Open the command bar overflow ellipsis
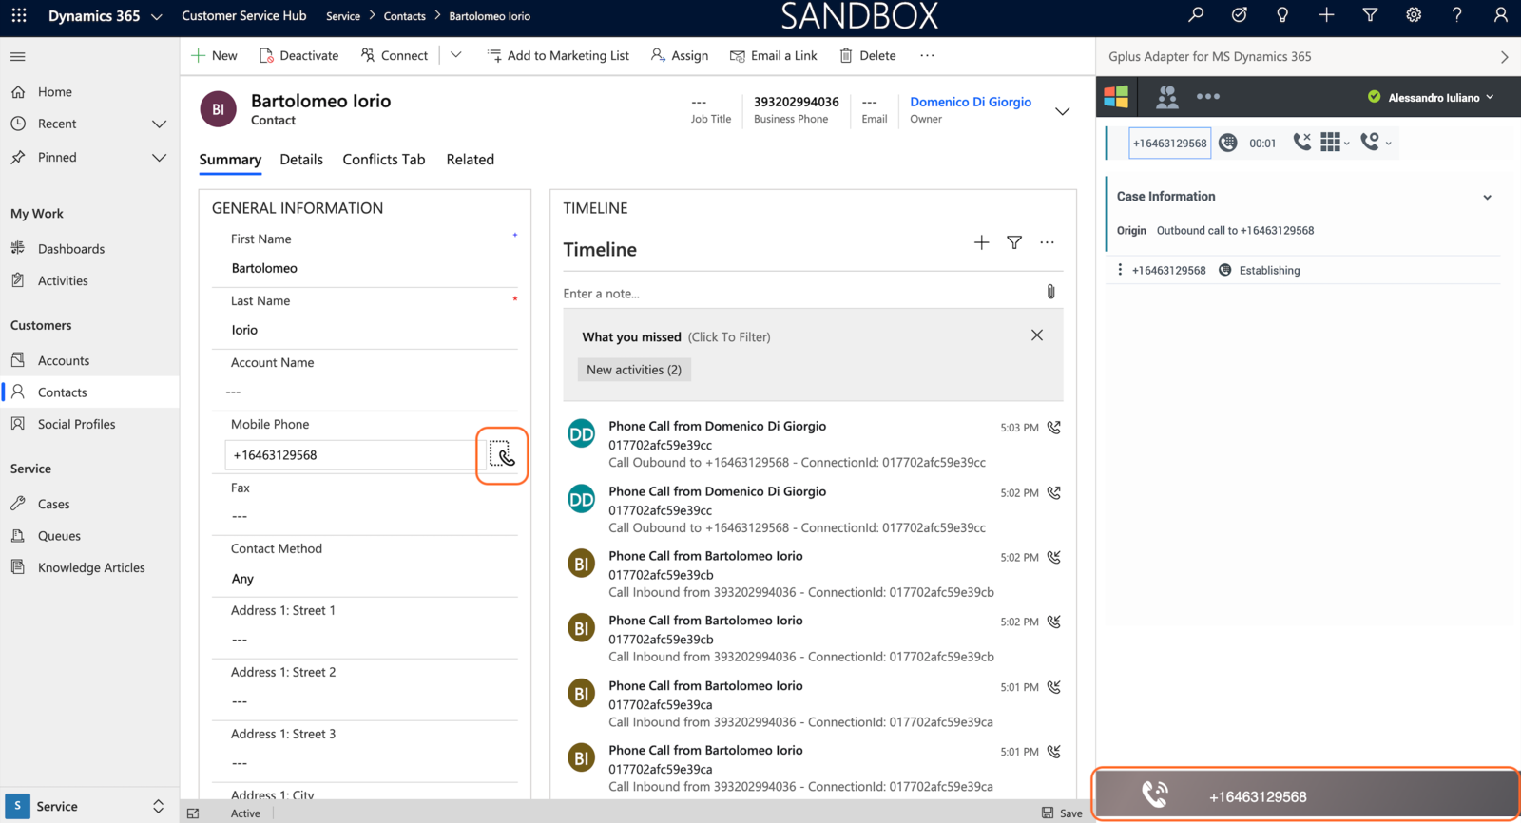1521x823 pixels. coord(927,55)
